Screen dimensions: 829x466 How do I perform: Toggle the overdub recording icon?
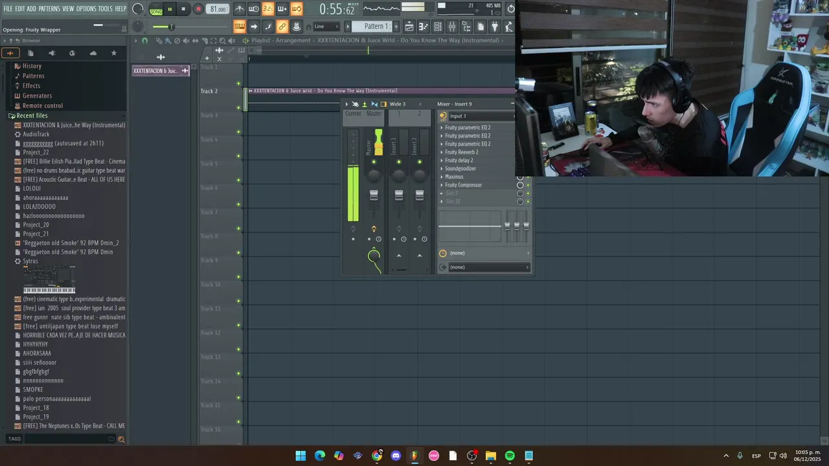pyautogui.click(x=282, y=9)
